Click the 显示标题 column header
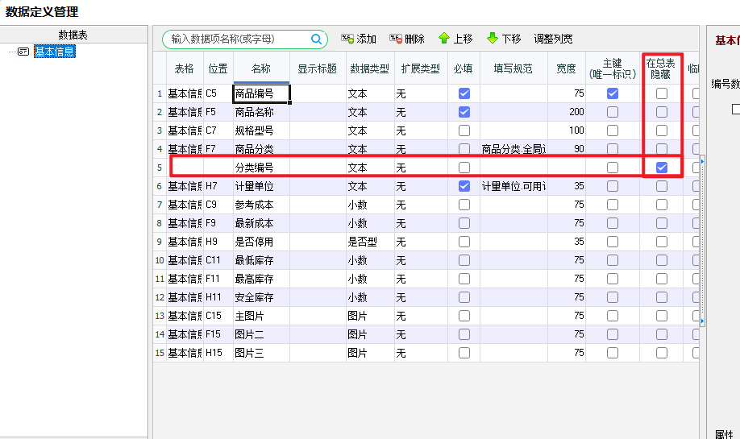The height and width of the screenshot is (439, 740). tap(317, 68)
